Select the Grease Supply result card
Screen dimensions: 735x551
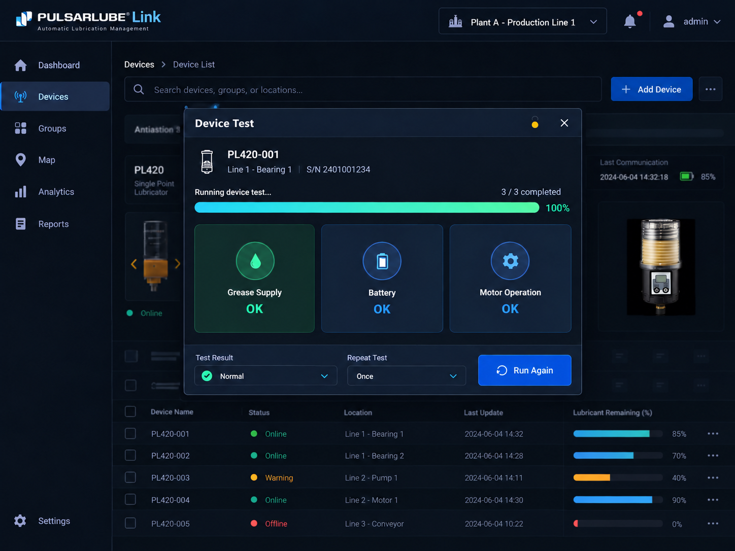click(x=254, y=279)
